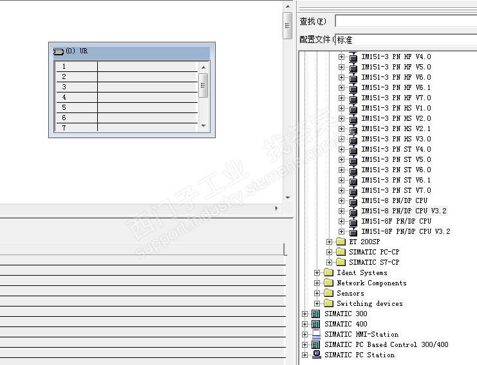Select the Ident Systems label

click(x=362, y=272)
